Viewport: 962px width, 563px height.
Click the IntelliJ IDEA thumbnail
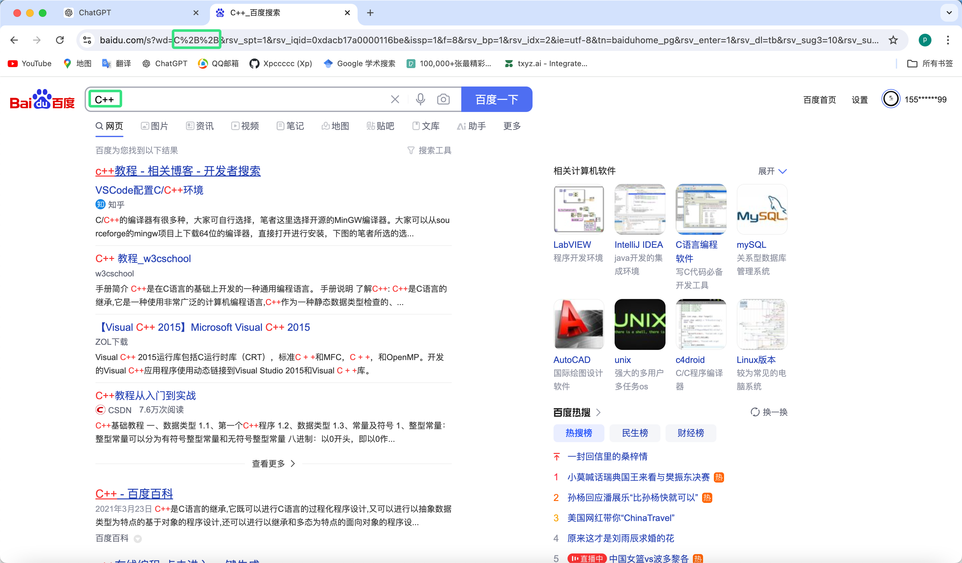point(640,209)
